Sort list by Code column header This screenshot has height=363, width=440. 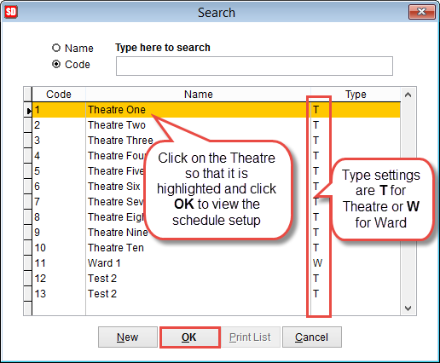(x=59, y=95)
